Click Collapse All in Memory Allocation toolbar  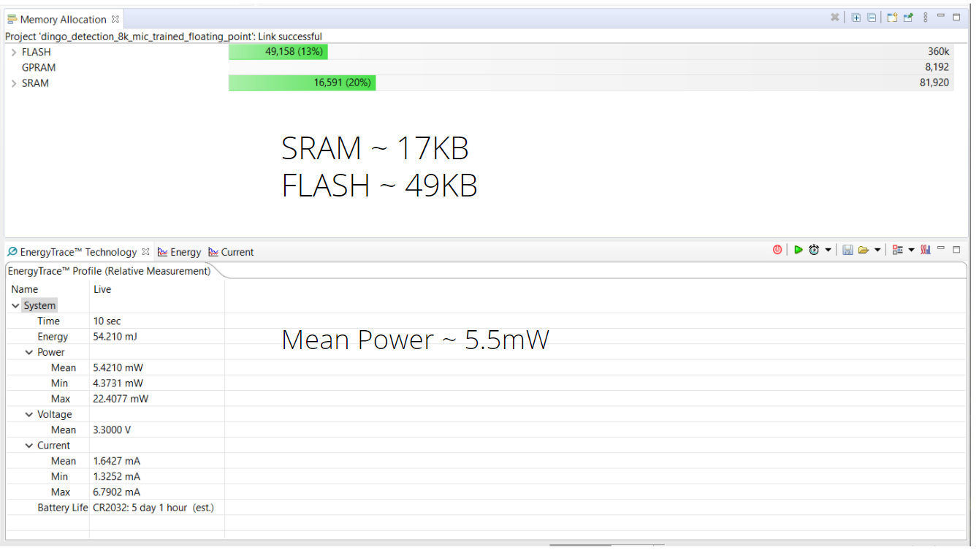tap(872, 18)
